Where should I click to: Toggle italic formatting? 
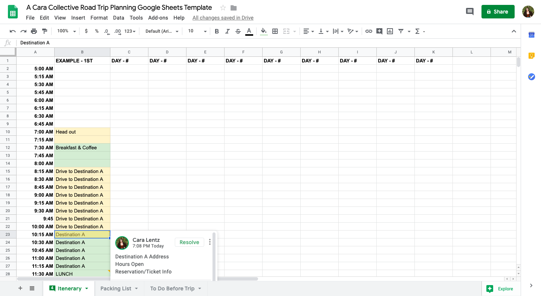227,31
